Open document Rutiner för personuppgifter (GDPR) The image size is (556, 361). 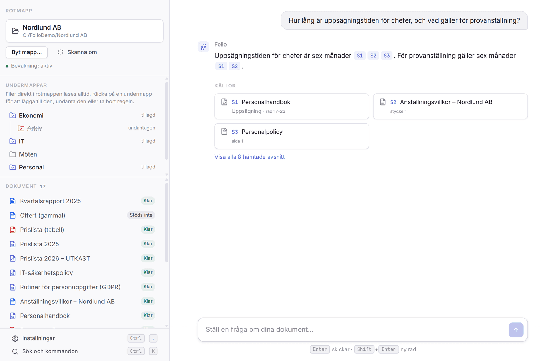[82, 287]
